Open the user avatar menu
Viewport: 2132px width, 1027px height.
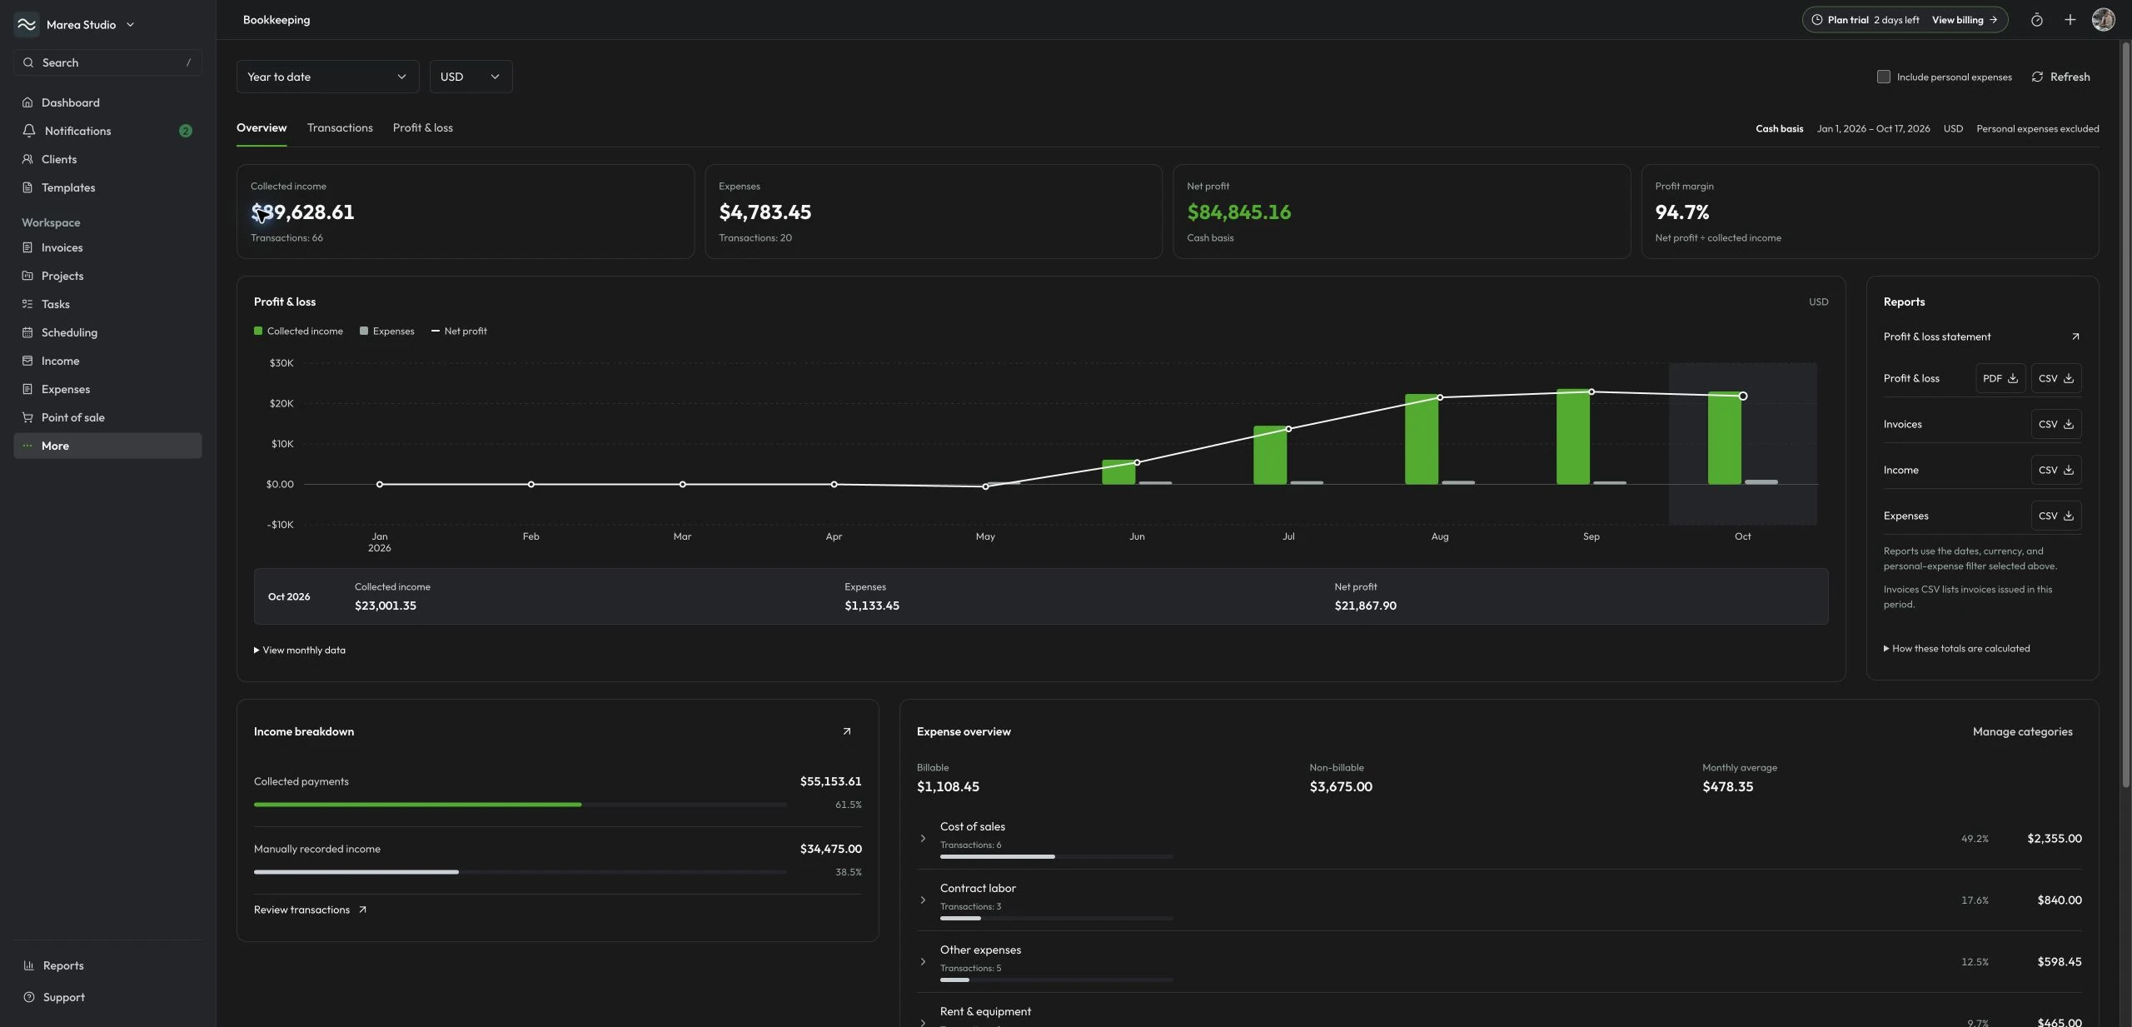[2103, 20]
